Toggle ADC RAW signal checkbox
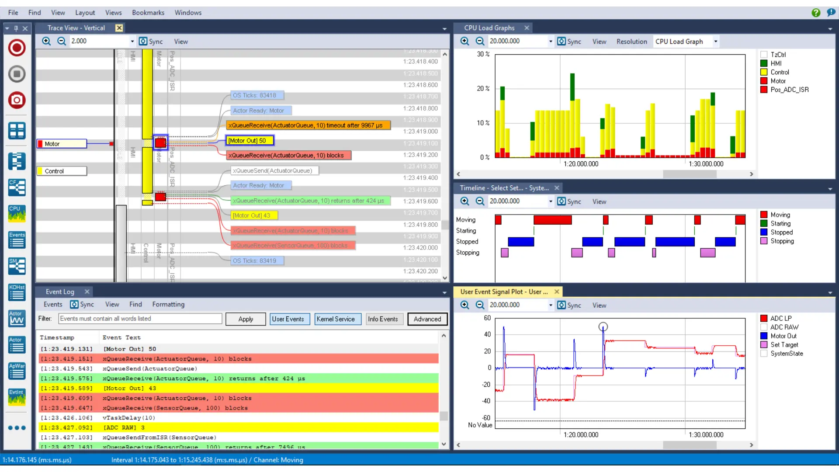The width and height of the screenshot is (839, 472). 764,327
